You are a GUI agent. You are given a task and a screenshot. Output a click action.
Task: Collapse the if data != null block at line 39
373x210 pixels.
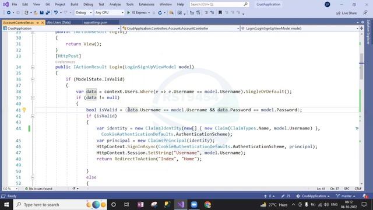point(33,97)
